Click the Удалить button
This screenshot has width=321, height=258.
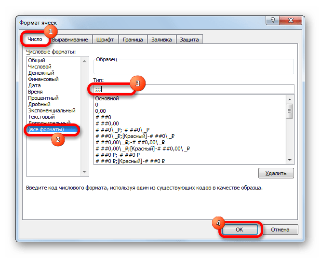click(276, 173)
